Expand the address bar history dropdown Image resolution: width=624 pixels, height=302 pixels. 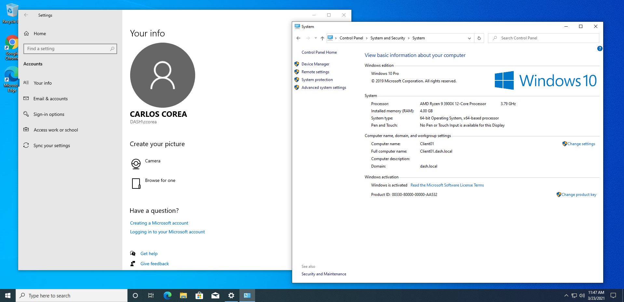coord(469,38)
